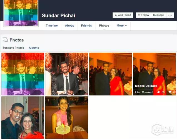Click the profile picture with rainbow overlay
Viewport: 177px width, 139px height.
pos(21,13)
